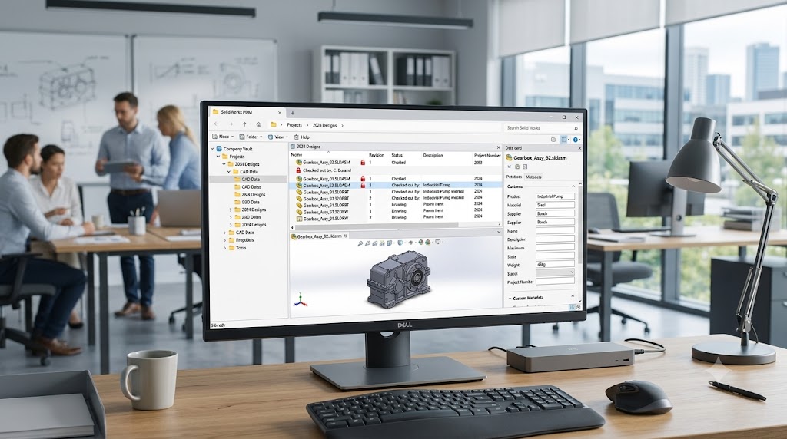Click the Company Vault icon in tree
Image resolution: width=787 pixels, height=439 pixels.
219,149
